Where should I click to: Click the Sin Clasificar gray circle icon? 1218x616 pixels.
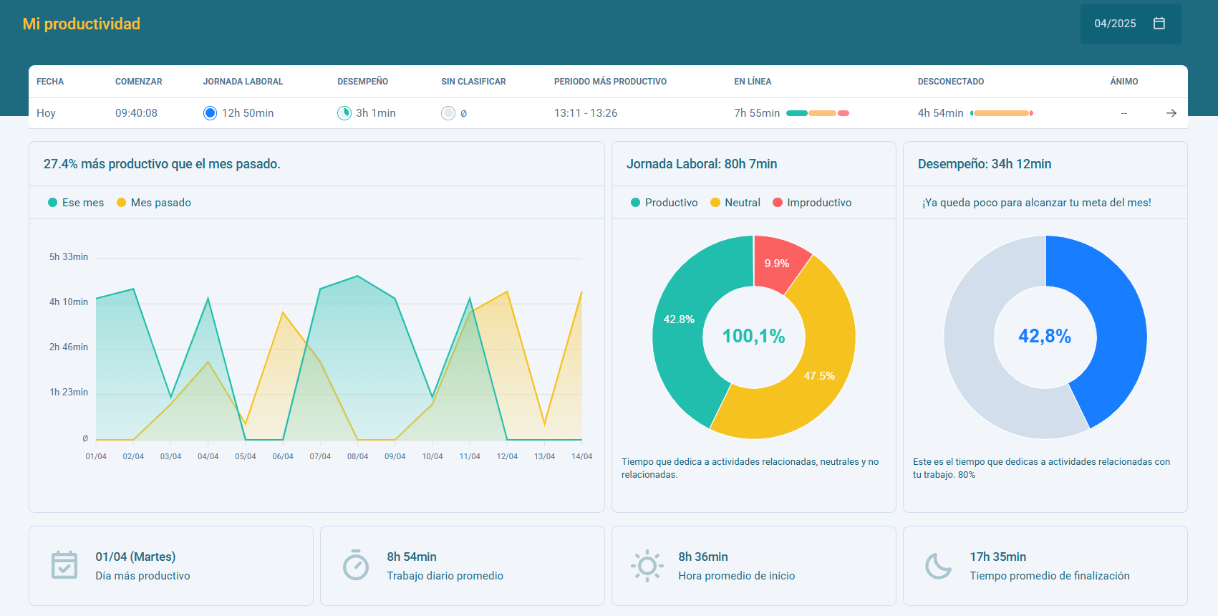448,113
